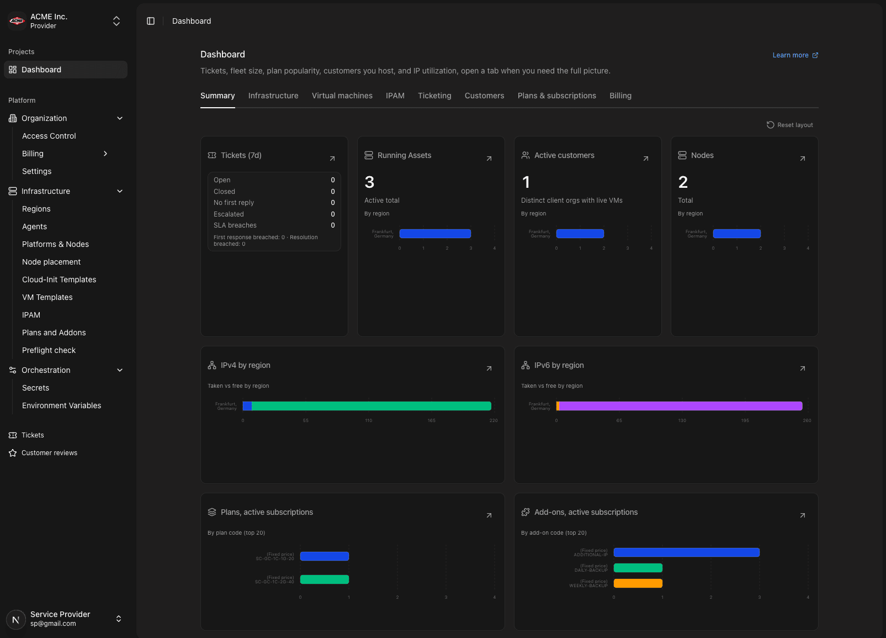Viewport: 886px width, 638px height.
Task: Open the ACME Inc. organization switcher
Action: (x=66, y=21)
